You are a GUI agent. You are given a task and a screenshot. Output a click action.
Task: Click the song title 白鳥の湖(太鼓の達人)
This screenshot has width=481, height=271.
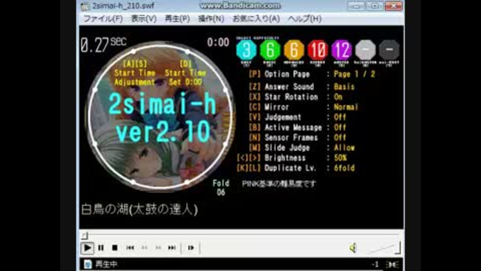point(140,210)
